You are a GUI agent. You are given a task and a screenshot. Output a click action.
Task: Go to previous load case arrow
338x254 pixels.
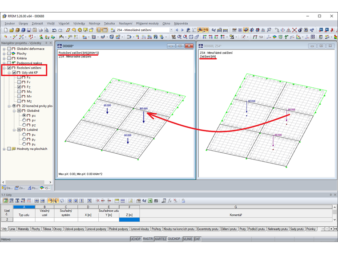[177, 30]
